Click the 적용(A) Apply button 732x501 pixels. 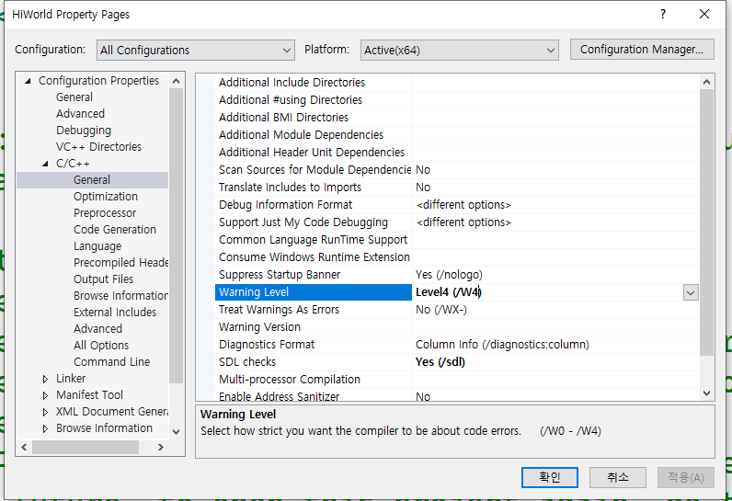tap(686, 477)
